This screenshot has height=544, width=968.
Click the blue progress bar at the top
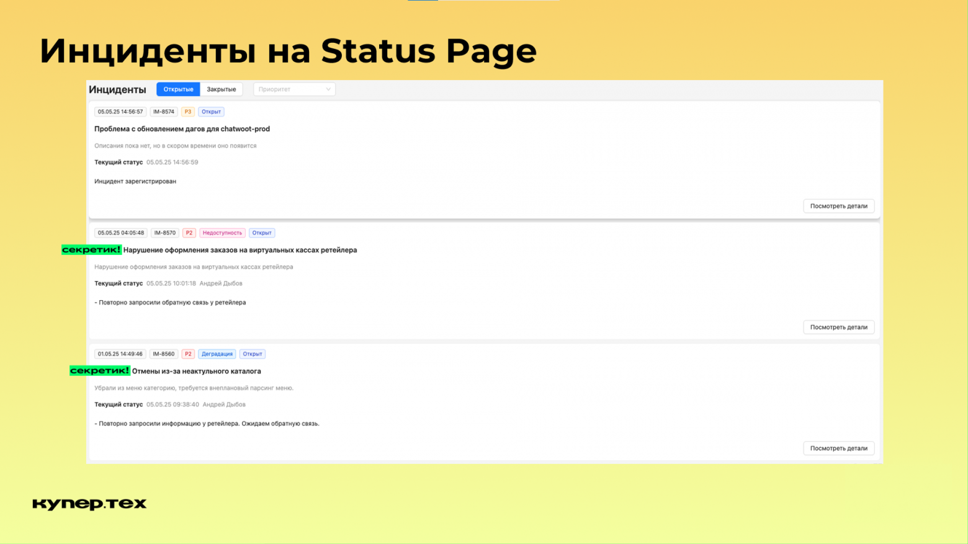(423, 2)
